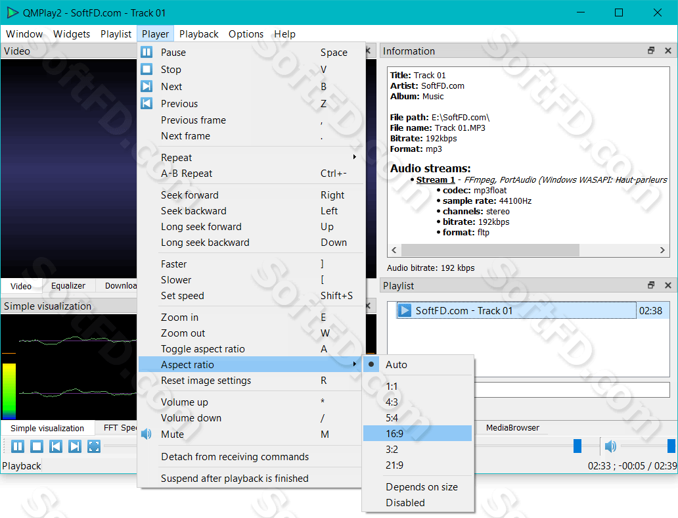Open the Options menu
The height and width of the screenshot is (518, 678).
coord(246,34)
